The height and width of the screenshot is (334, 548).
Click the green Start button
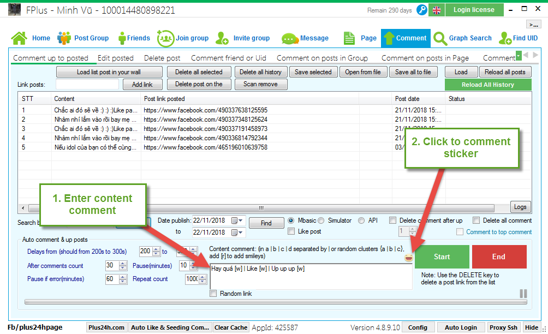pos(442,257)
